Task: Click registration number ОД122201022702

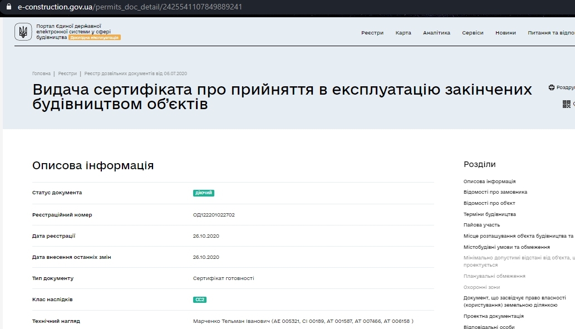Action: (214, 214)
